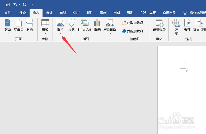Insert a 图表 chart

(x=97, y=25)
